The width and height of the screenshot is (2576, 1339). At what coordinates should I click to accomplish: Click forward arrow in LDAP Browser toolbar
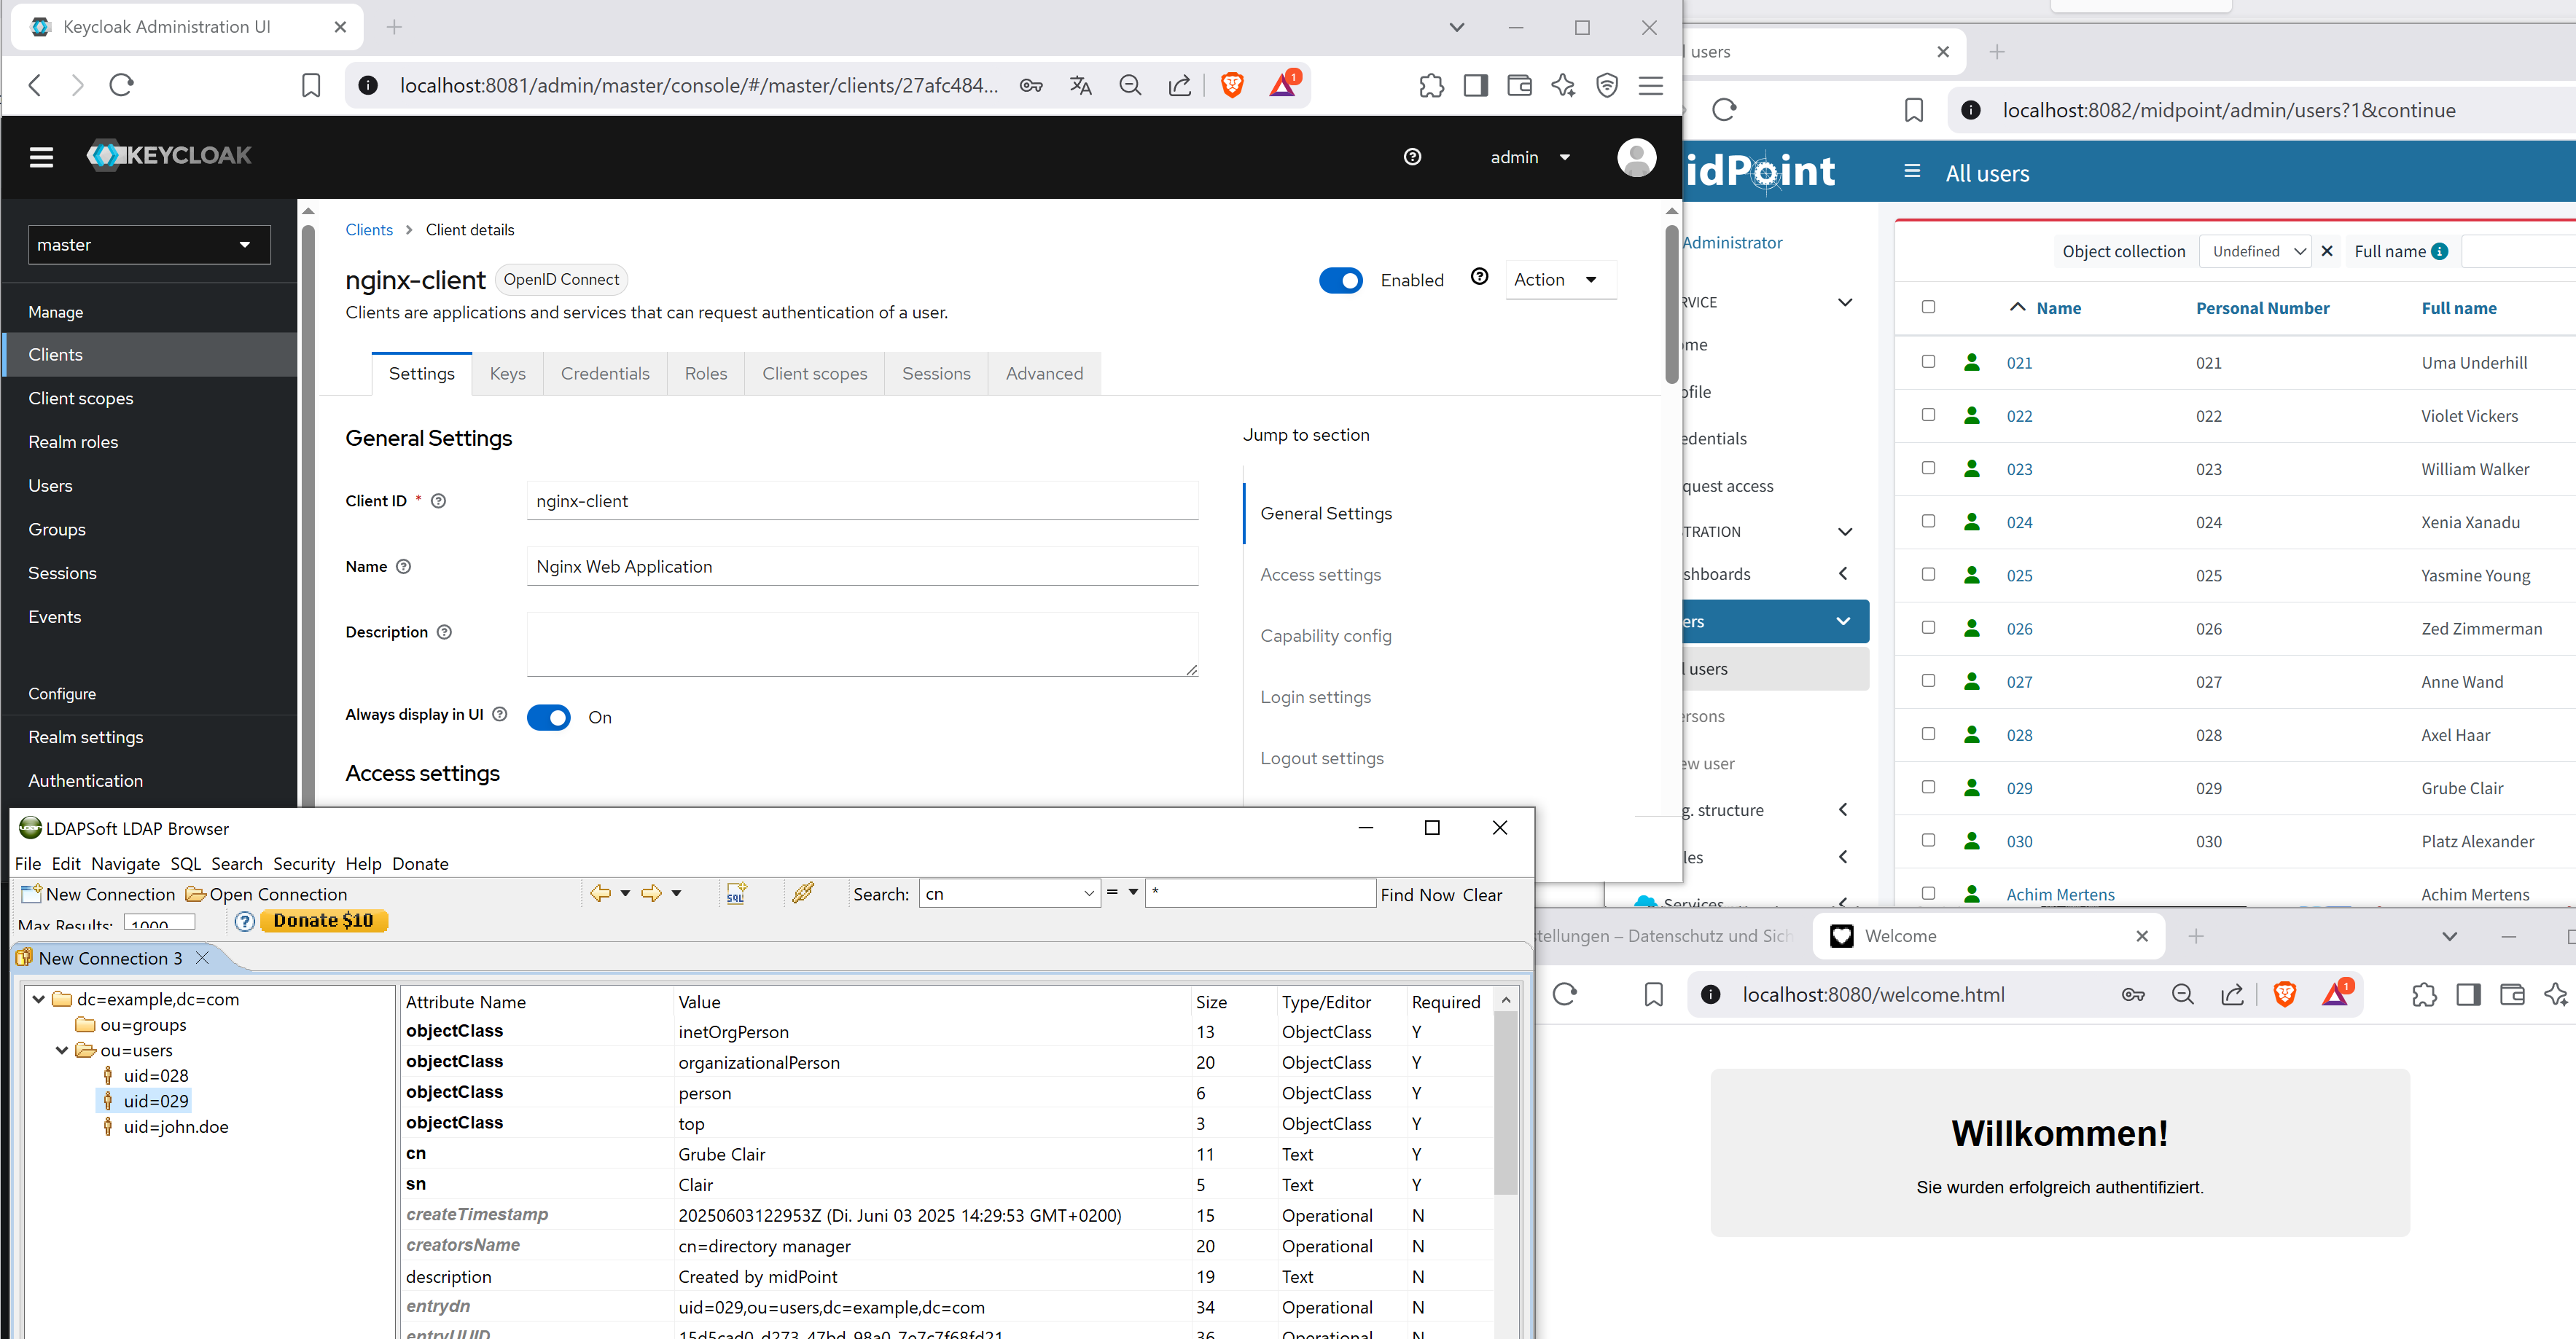click(x=651, y=893)
